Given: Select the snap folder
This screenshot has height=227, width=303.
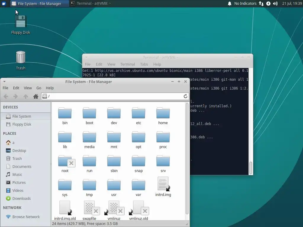Looking at the screenshot, I should click(138, 164).
